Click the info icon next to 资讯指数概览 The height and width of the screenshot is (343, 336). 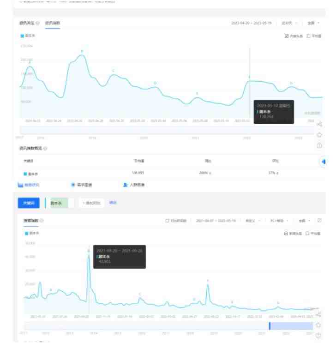(45, 148)
